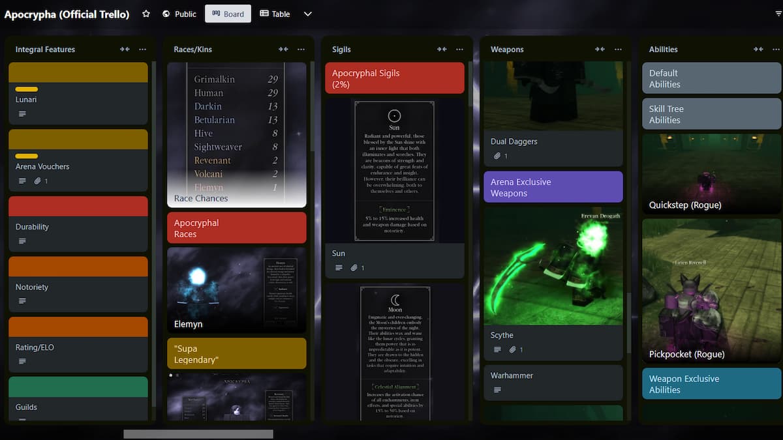783x440 pixels.
Task: Star the Apocrypha board
Action: (x=146, y=14)
